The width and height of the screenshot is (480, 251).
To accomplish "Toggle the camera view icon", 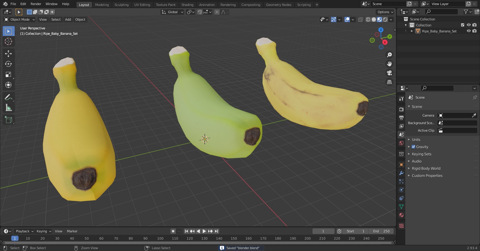I will pos(389,73).
